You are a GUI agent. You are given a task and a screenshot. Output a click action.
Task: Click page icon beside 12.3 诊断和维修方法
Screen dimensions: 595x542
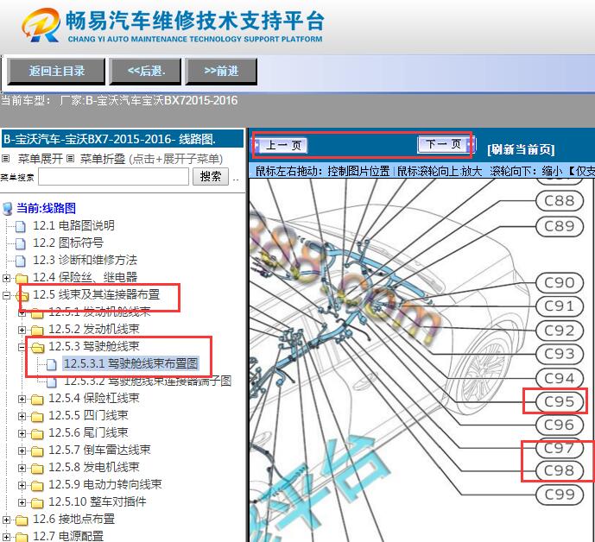[x=21, y=261]
